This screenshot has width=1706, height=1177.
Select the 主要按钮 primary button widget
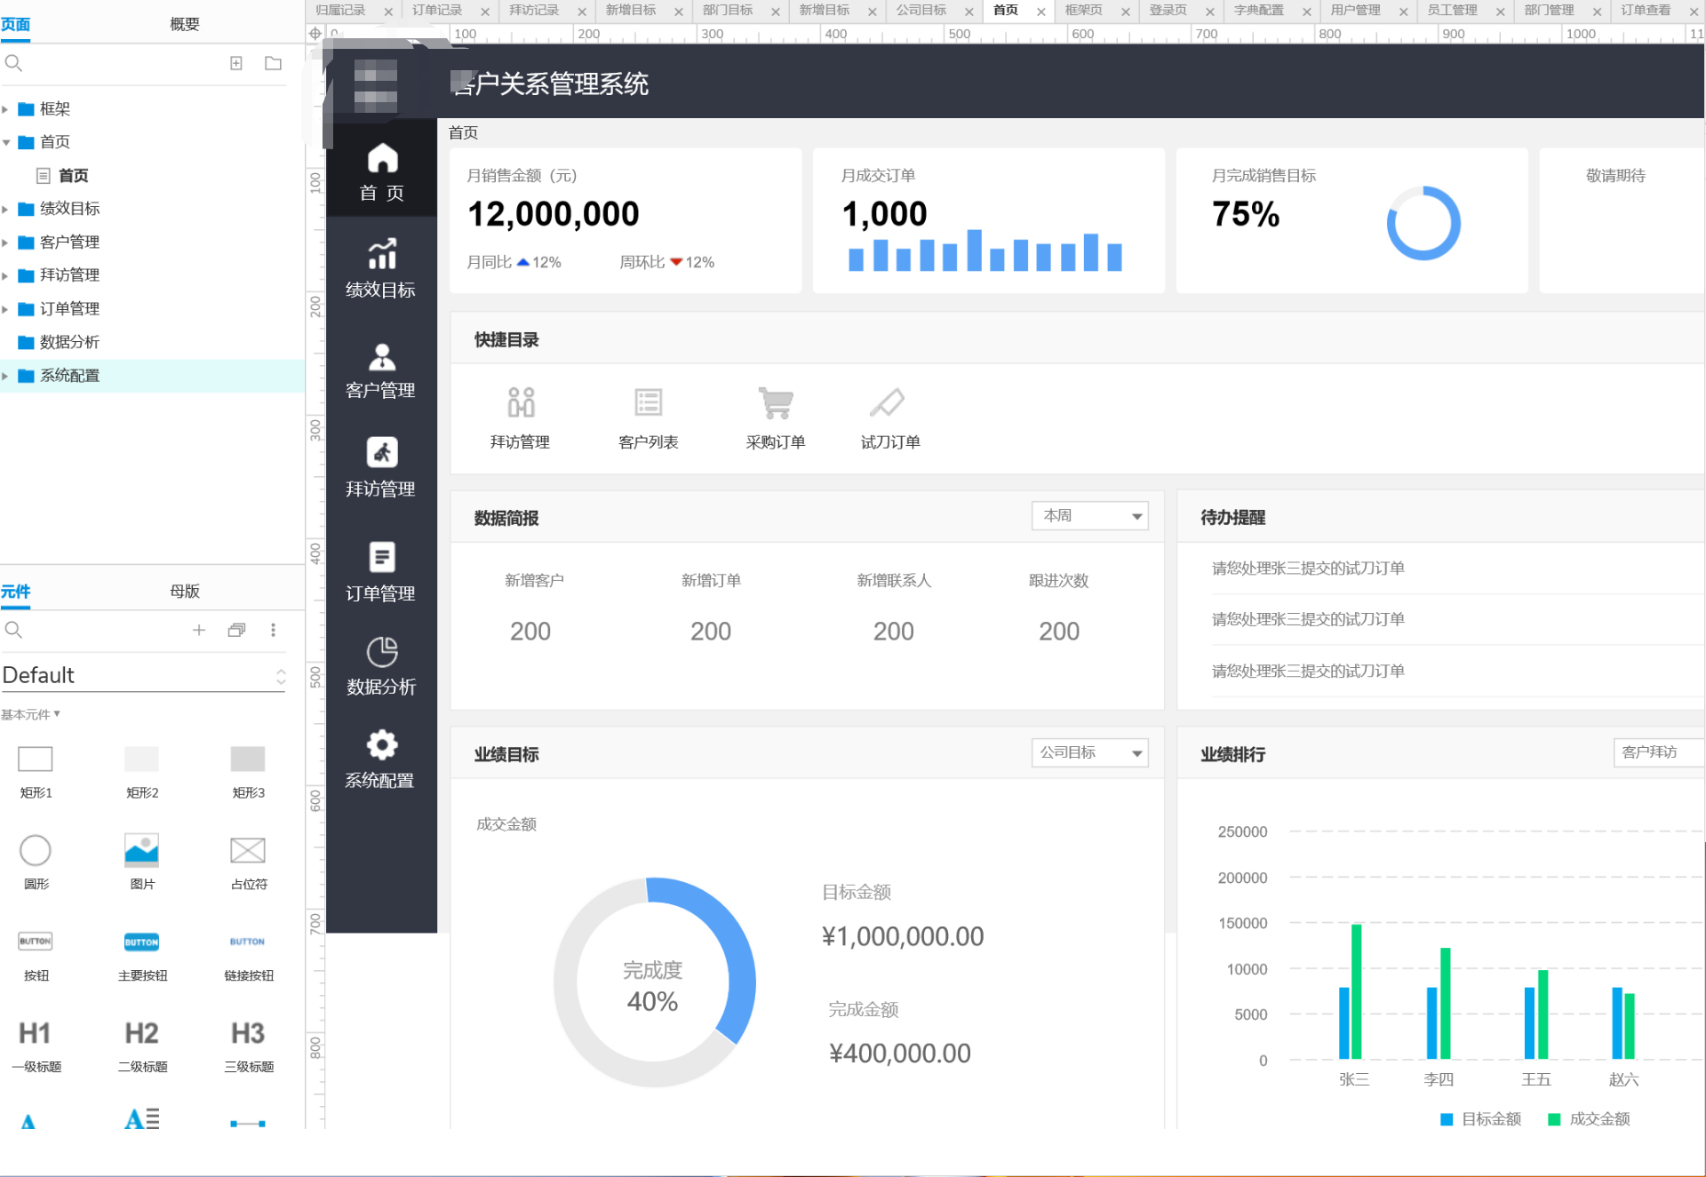click(141, 942)
